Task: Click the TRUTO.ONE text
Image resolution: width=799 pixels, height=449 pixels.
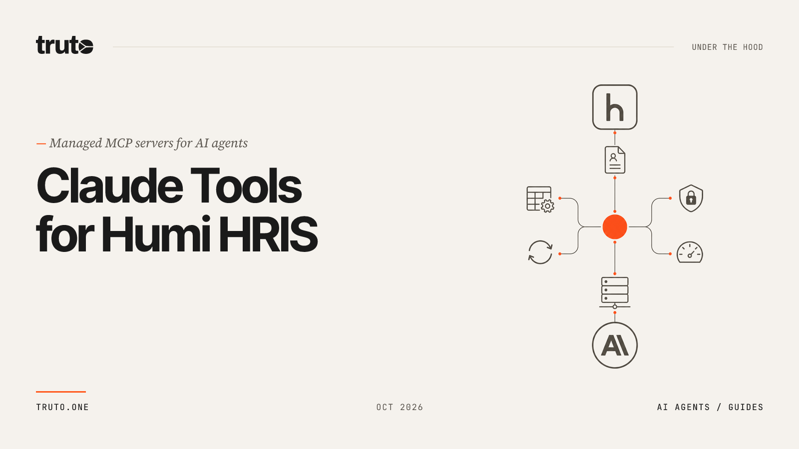Action: click(62, 407)
